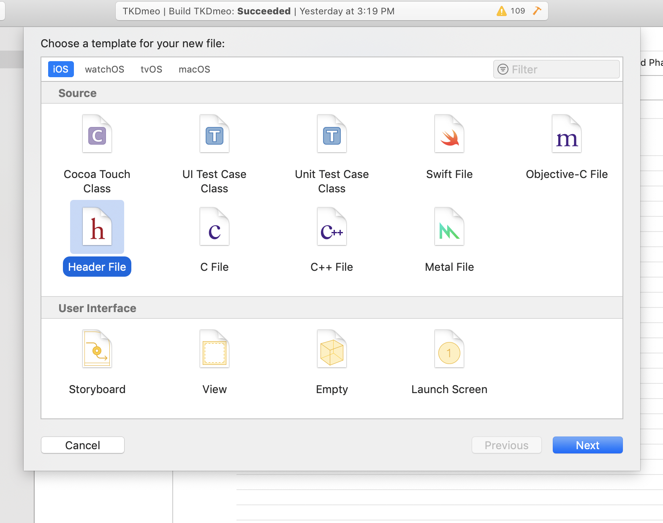Screen dimensions: 663x523
Task: Click the 'Objective-C File' label
Action: tap(567, 174)
